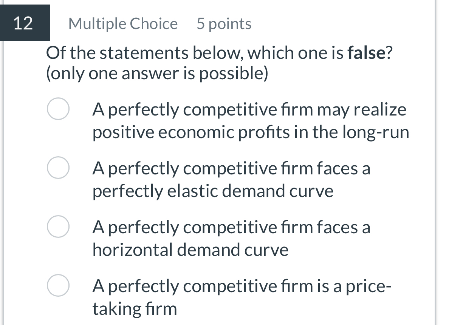
Task: Click the 'Multiple Choice' label
Action: [x=123, y=23]
